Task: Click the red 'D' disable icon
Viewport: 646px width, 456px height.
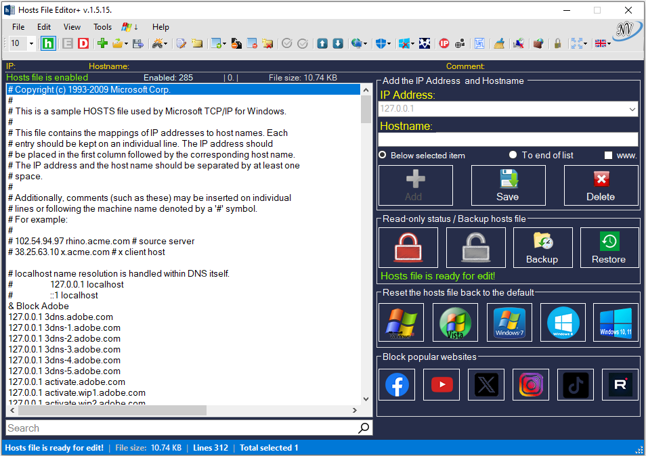Action: tap(83, 43)
